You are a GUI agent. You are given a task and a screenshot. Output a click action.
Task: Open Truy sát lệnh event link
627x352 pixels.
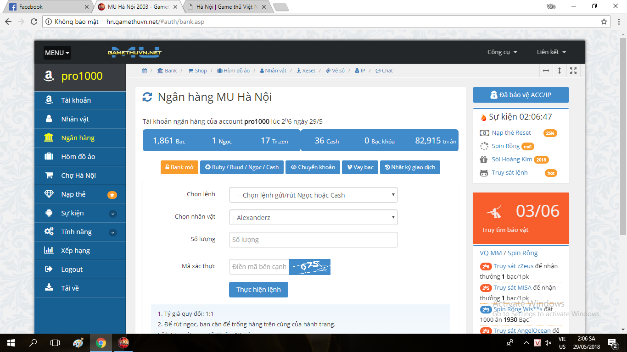(509, 173)
